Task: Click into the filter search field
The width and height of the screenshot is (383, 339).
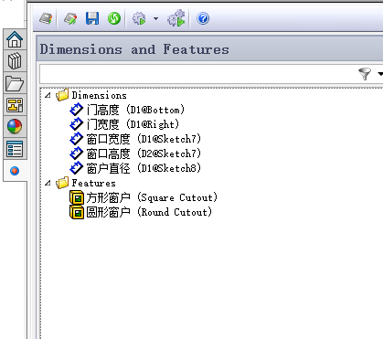Action: pos(198,74)
